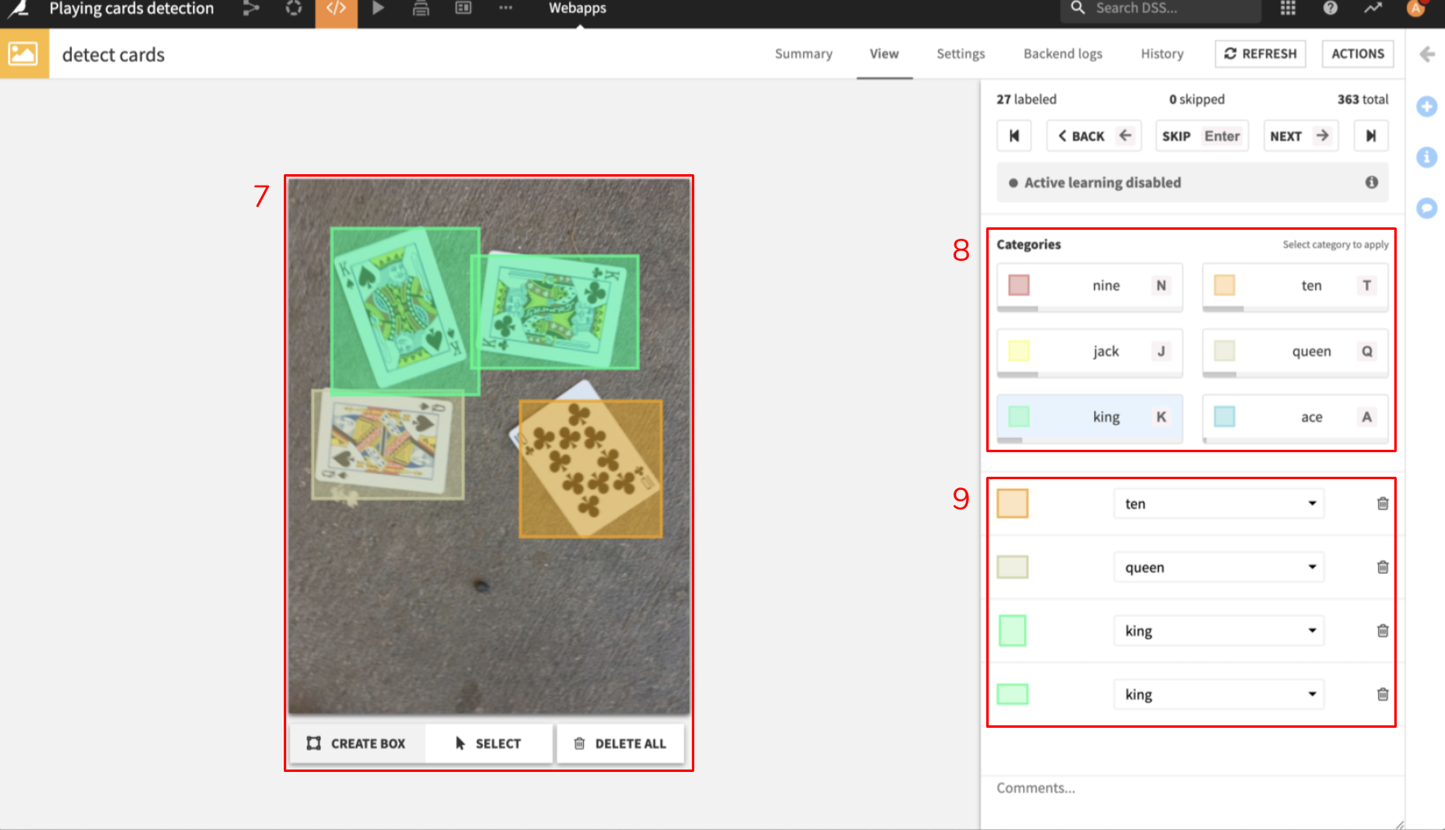The height and width of the screenshot is (830, 1445).
Task: Open the first king label dropdown
Action: (x=1218, y=630)
